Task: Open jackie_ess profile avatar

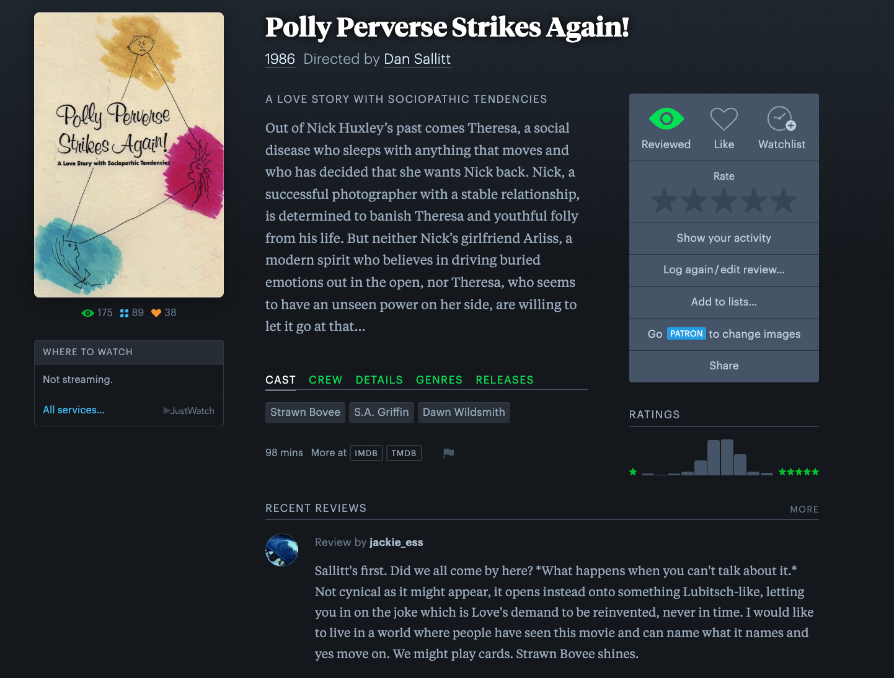Action: coord(281,550)
